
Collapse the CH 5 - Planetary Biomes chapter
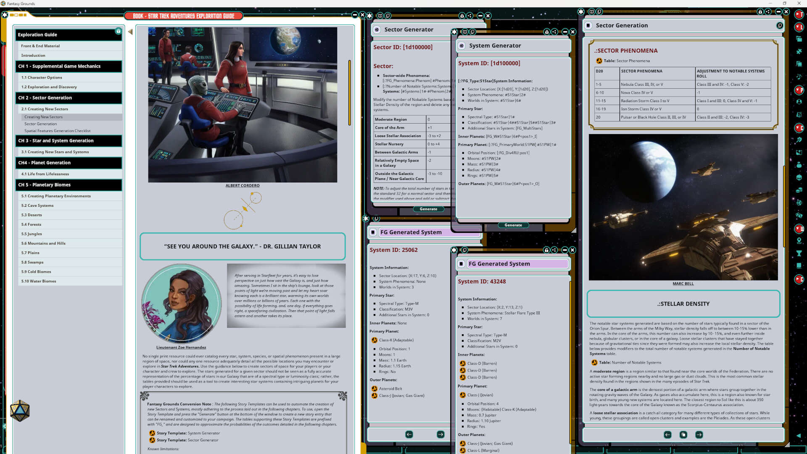(69, 185)
